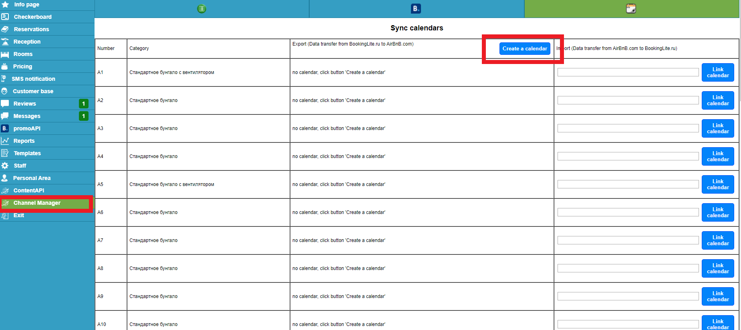
Task: Click the Exit icon in sidebar
Action: 5,216
